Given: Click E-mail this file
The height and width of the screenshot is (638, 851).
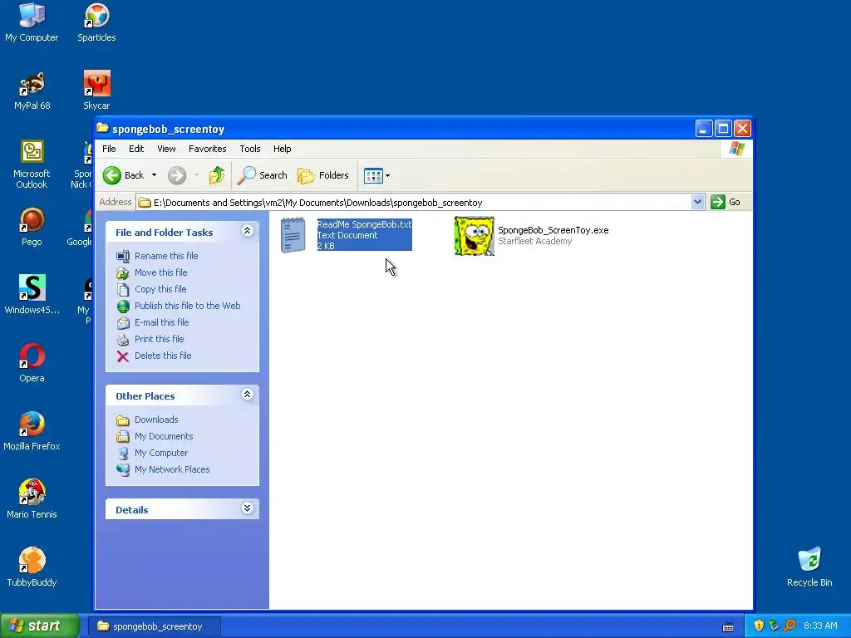Looking at the screenshot, I should point(153,322).
